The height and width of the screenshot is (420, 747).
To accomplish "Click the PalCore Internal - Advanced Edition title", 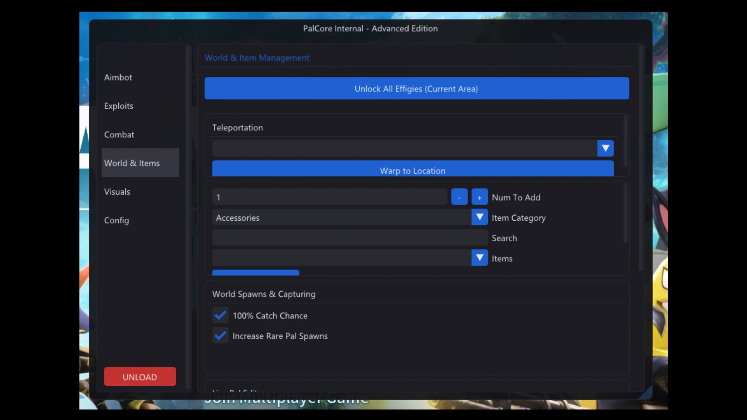I will click(x=371, y=28).
